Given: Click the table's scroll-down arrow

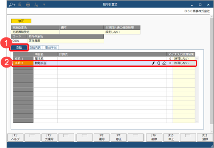Looking at the screenshot, I should point(197,121).
